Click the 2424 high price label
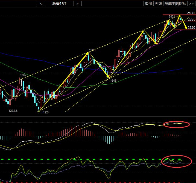Viewport: 196px width, 183px height. click(x=172, y=17)
